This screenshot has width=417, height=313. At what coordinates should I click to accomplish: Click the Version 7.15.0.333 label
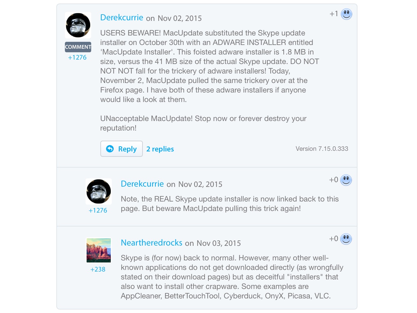click(322, 149)
